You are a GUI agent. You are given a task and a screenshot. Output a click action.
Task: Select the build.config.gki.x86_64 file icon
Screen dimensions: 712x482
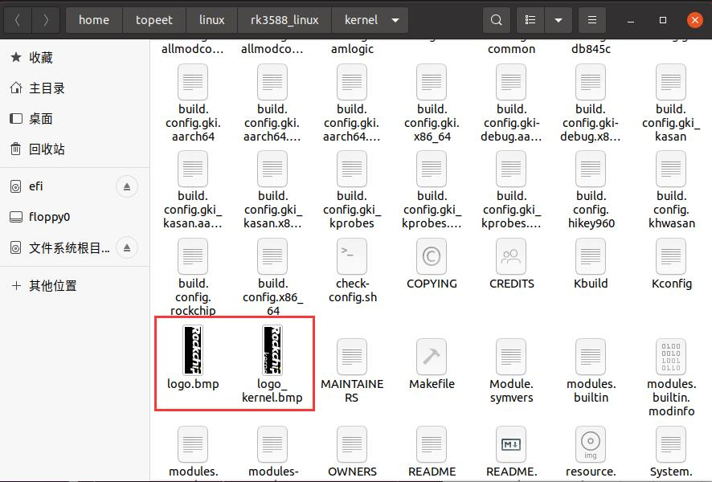[432, 82]
